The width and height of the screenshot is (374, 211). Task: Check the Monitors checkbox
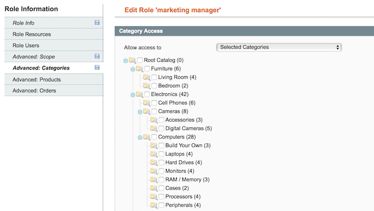click(x=161, y=171)
